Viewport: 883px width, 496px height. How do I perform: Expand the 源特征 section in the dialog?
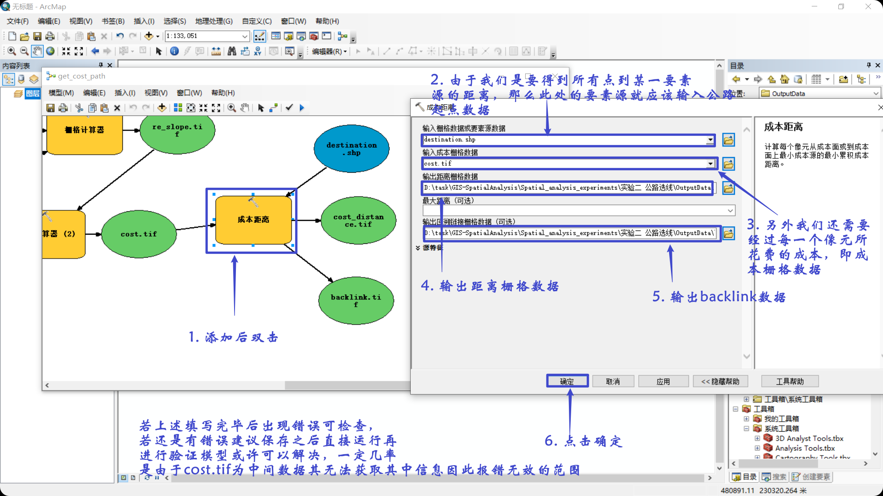click(431, 248)
